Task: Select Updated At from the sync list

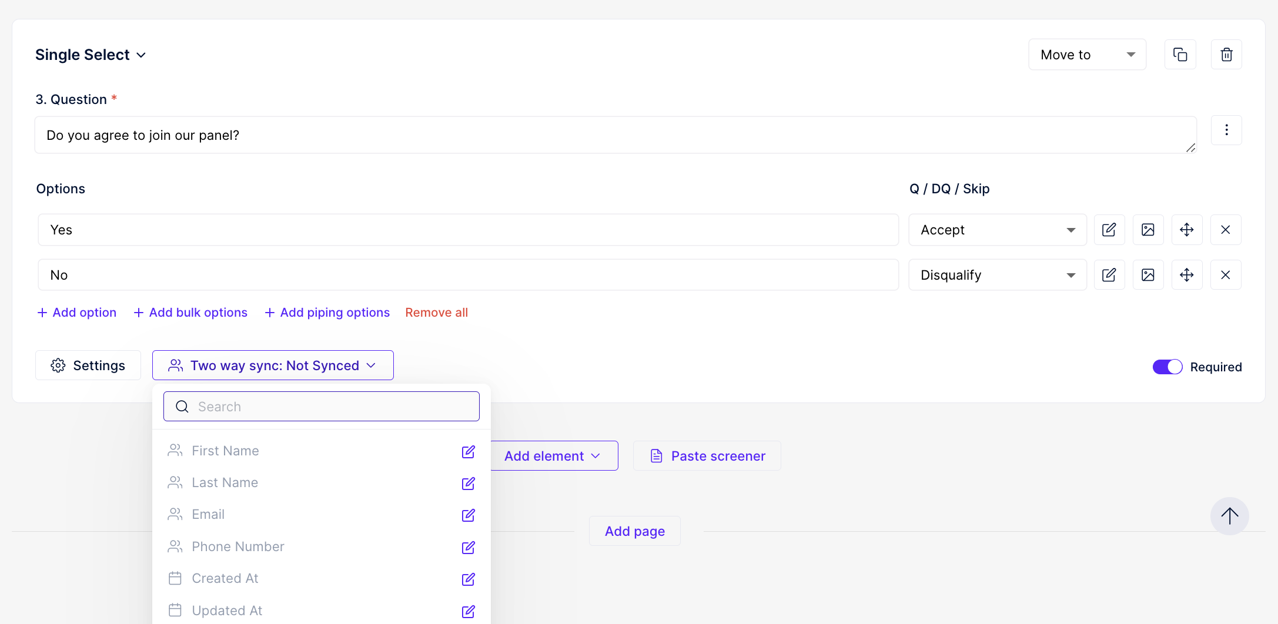Action: tap(321, 610)
